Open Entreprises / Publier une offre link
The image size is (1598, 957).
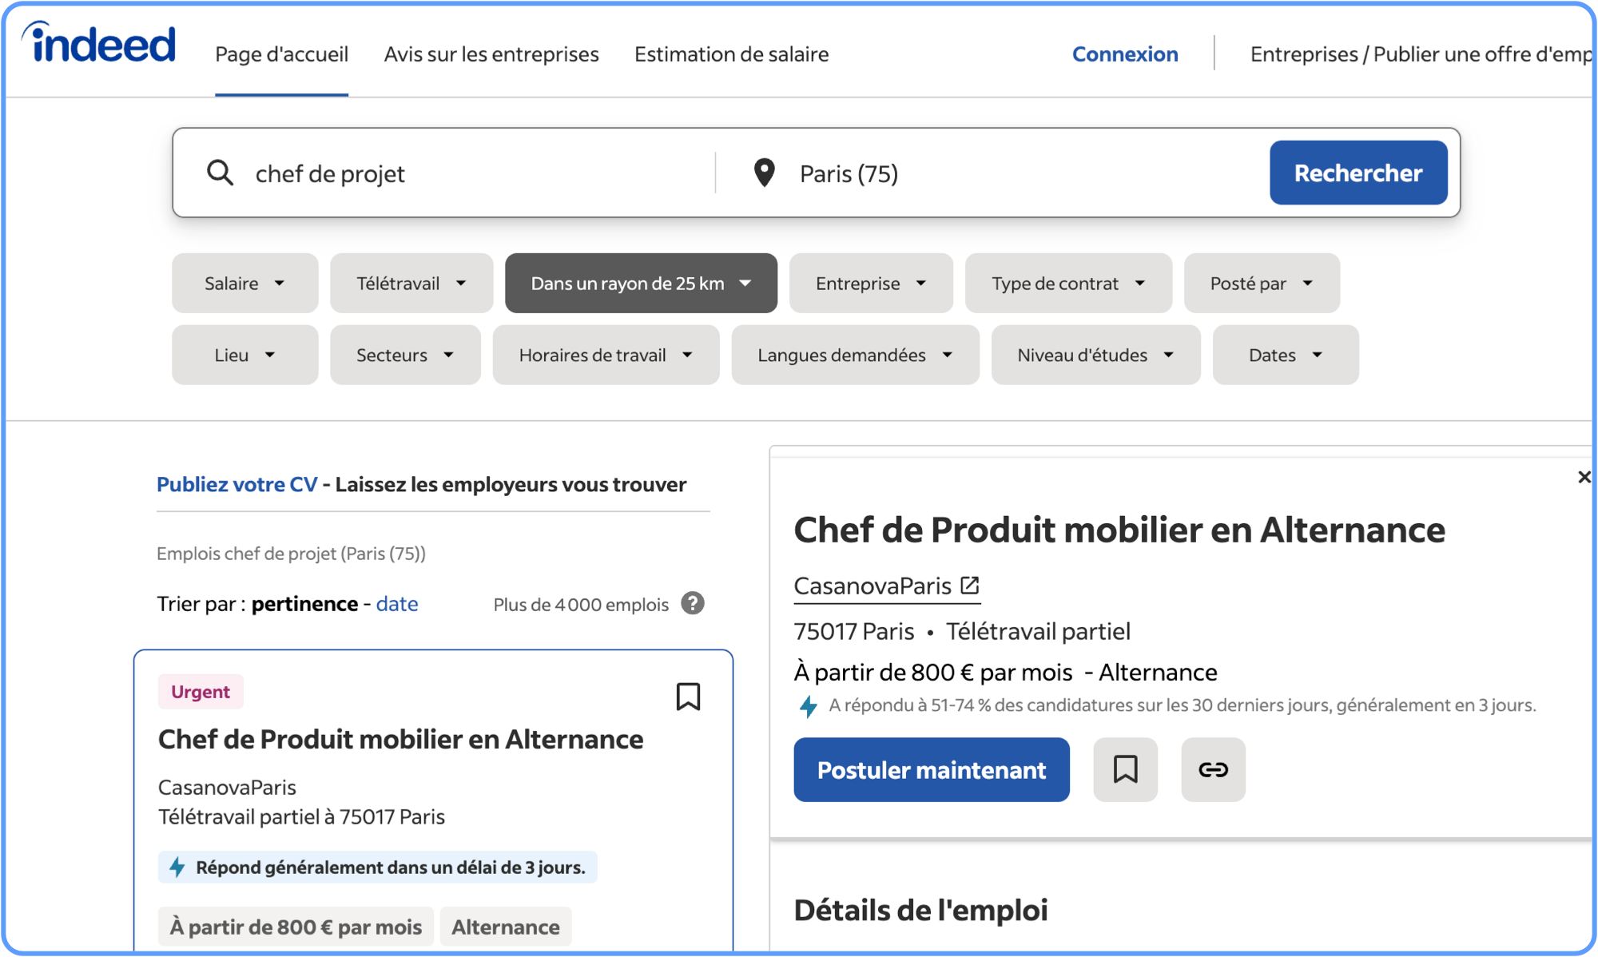coord(1421,54)
